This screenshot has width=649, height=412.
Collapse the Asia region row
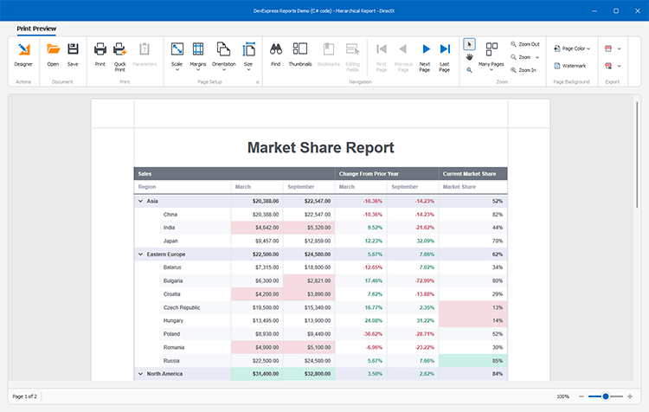click(140, 201)
